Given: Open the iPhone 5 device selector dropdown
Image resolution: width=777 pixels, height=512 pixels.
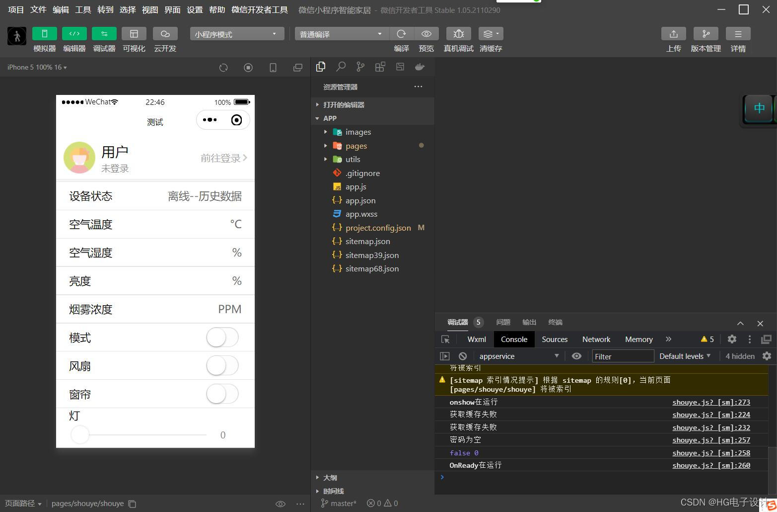Looking at the screenshot, I should (x=37, y=67).
